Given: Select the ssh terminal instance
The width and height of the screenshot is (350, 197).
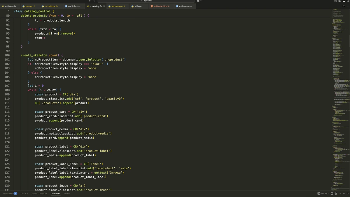Looking at the screenshot, I should pyautogui.click(x=321, y=194).
